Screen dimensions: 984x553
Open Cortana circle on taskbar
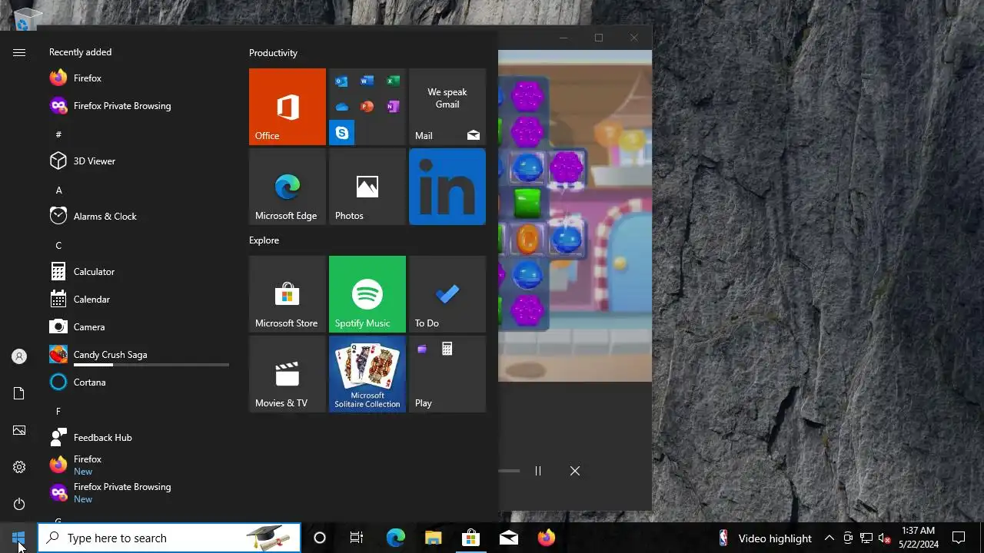pos(320,538)
